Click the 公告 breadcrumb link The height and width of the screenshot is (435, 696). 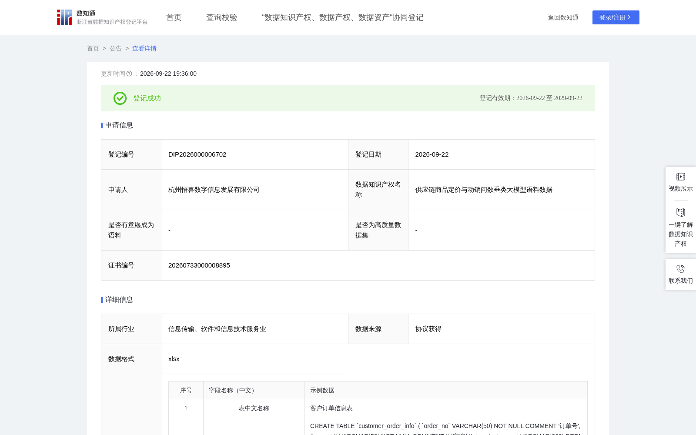click(x=116, y=48)
